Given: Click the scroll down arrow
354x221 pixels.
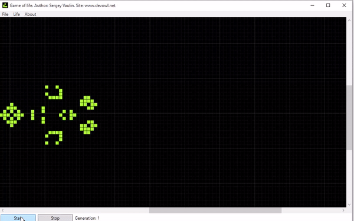Looking at the screenshot, I should point(349,204).
